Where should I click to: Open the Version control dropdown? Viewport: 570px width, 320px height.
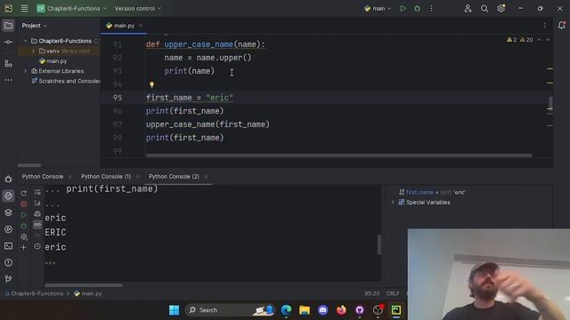coord(138,8)
